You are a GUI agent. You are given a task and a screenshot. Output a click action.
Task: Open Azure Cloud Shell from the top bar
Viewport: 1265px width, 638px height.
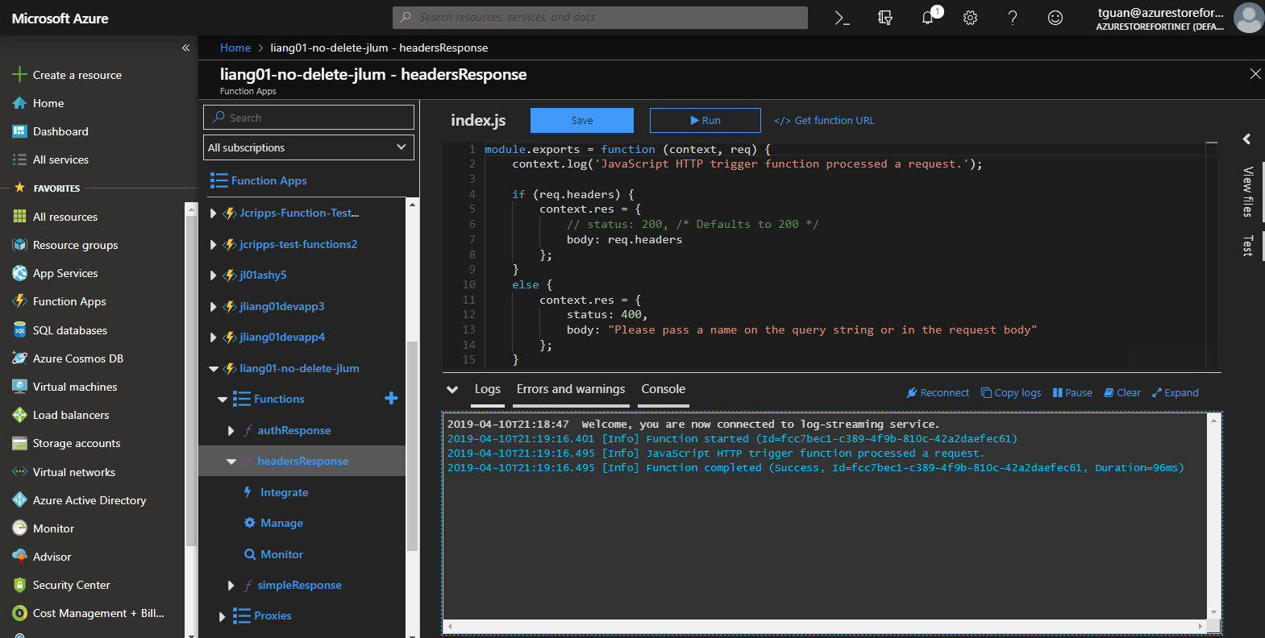(x=842, y=18)
